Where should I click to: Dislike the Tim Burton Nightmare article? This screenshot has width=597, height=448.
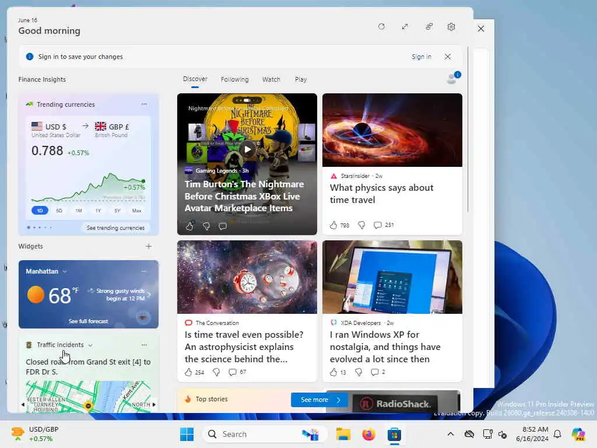[206, 226]
